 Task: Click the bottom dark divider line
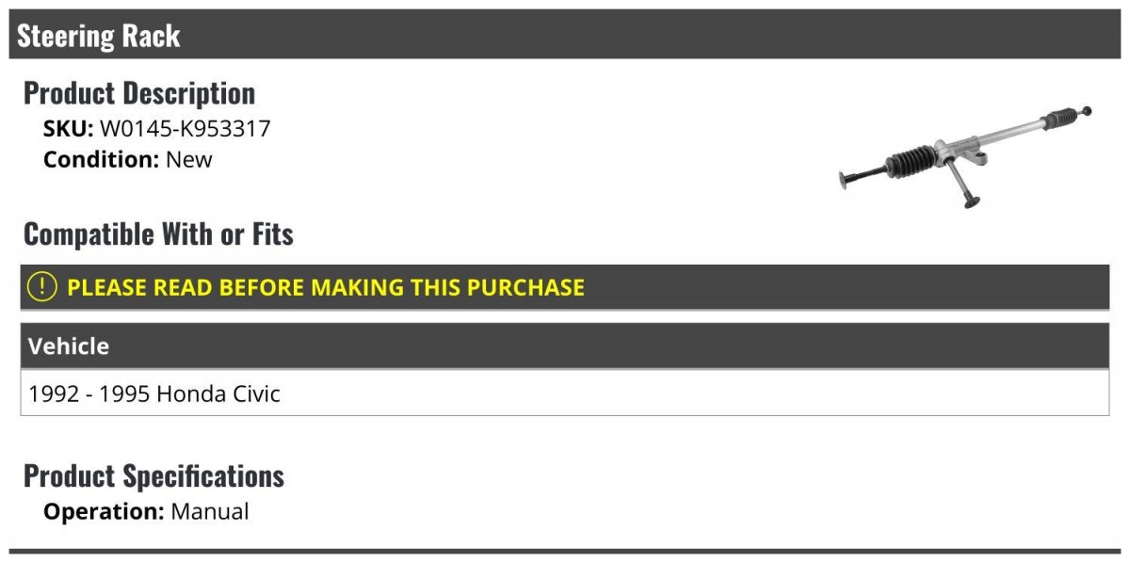pos(565,551)
